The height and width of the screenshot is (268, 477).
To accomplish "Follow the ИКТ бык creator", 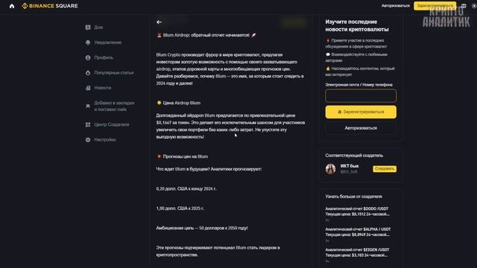I will pyautogui.click(x=385, y=169).
